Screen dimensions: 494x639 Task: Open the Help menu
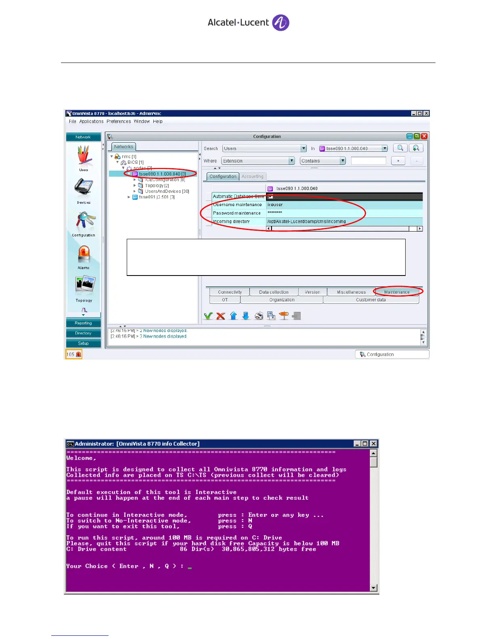[158, 121]
